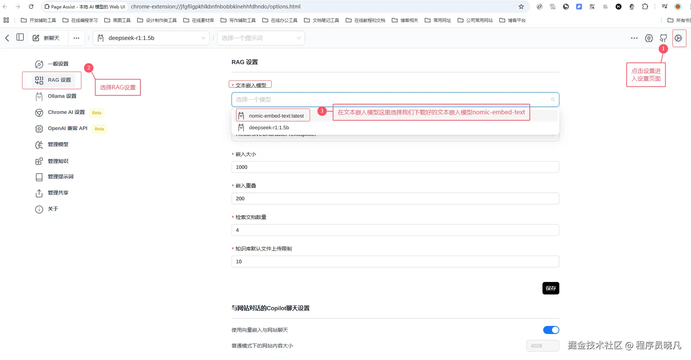Open the 开发辅助工具 bookmarks folder

click(x=38, y=20)
